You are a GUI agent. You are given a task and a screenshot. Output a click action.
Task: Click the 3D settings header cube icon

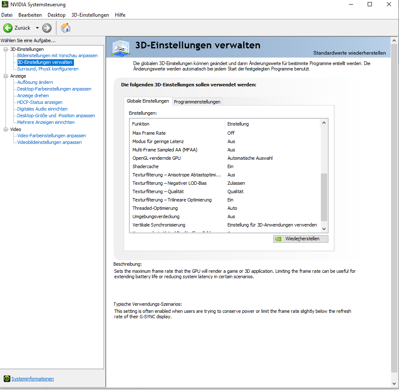tap(121, 47)
